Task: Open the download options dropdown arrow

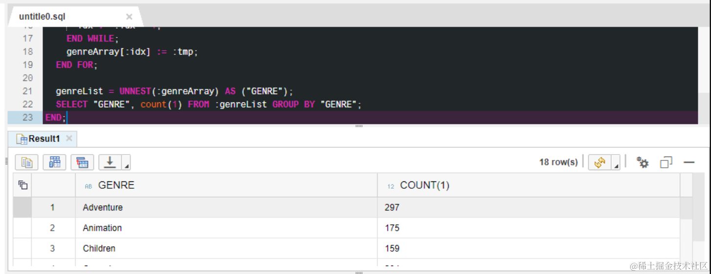Action: click(127, 162)
